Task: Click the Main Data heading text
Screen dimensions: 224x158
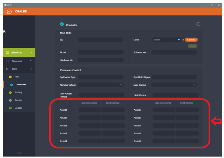Action: click(66, 33)
